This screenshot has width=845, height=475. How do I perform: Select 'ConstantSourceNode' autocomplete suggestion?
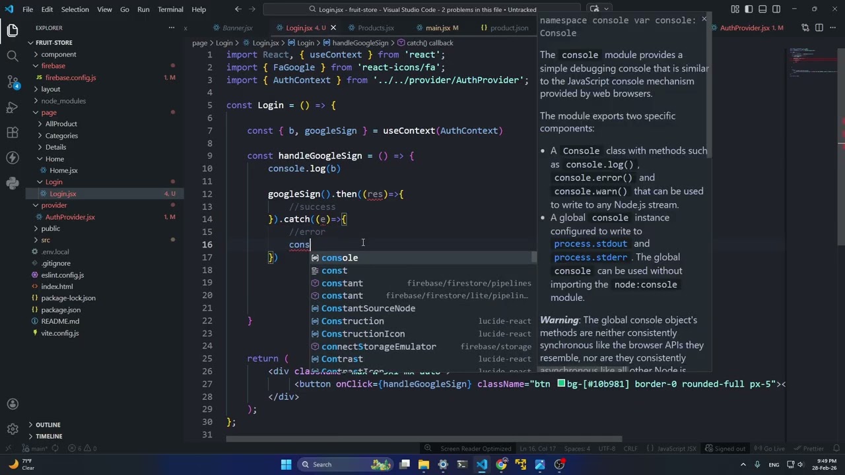422,309
